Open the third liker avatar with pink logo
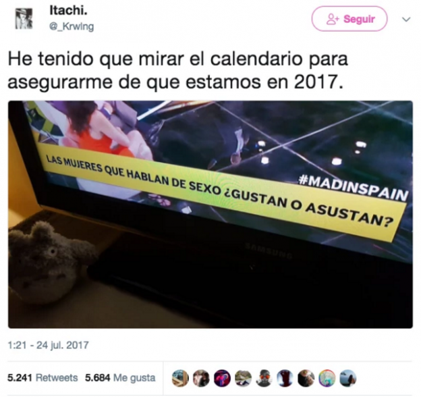421x397 pixels. [x=222, y=378]
